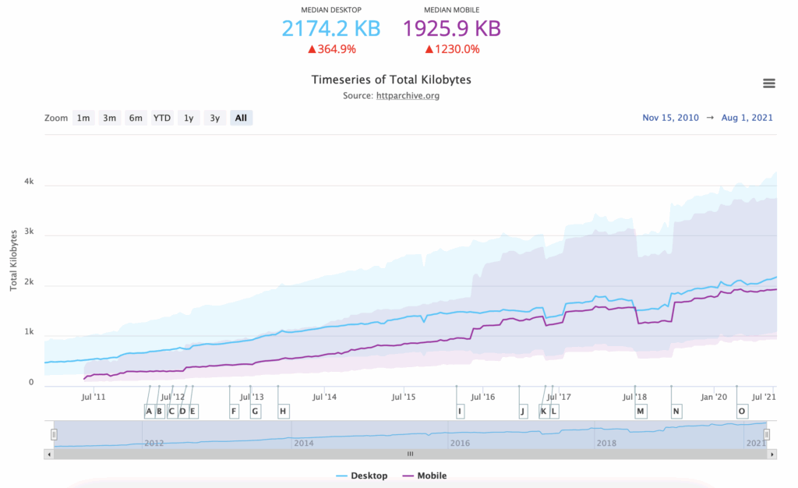Click timeline flag G
798x488 pixels.
[255, 411]
